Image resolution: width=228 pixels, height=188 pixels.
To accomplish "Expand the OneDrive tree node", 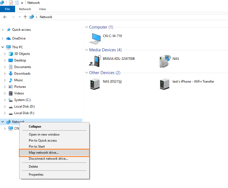I will click(x=3, y=38).
